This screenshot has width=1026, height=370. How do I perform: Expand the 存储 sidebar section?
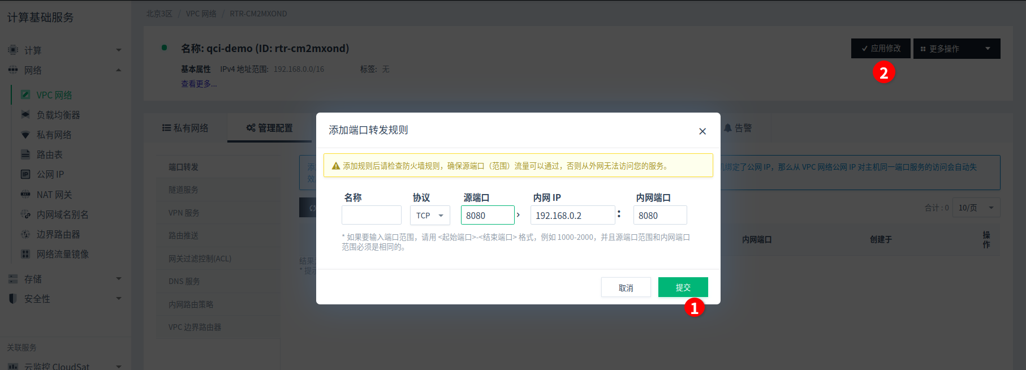tap(119, 279)
